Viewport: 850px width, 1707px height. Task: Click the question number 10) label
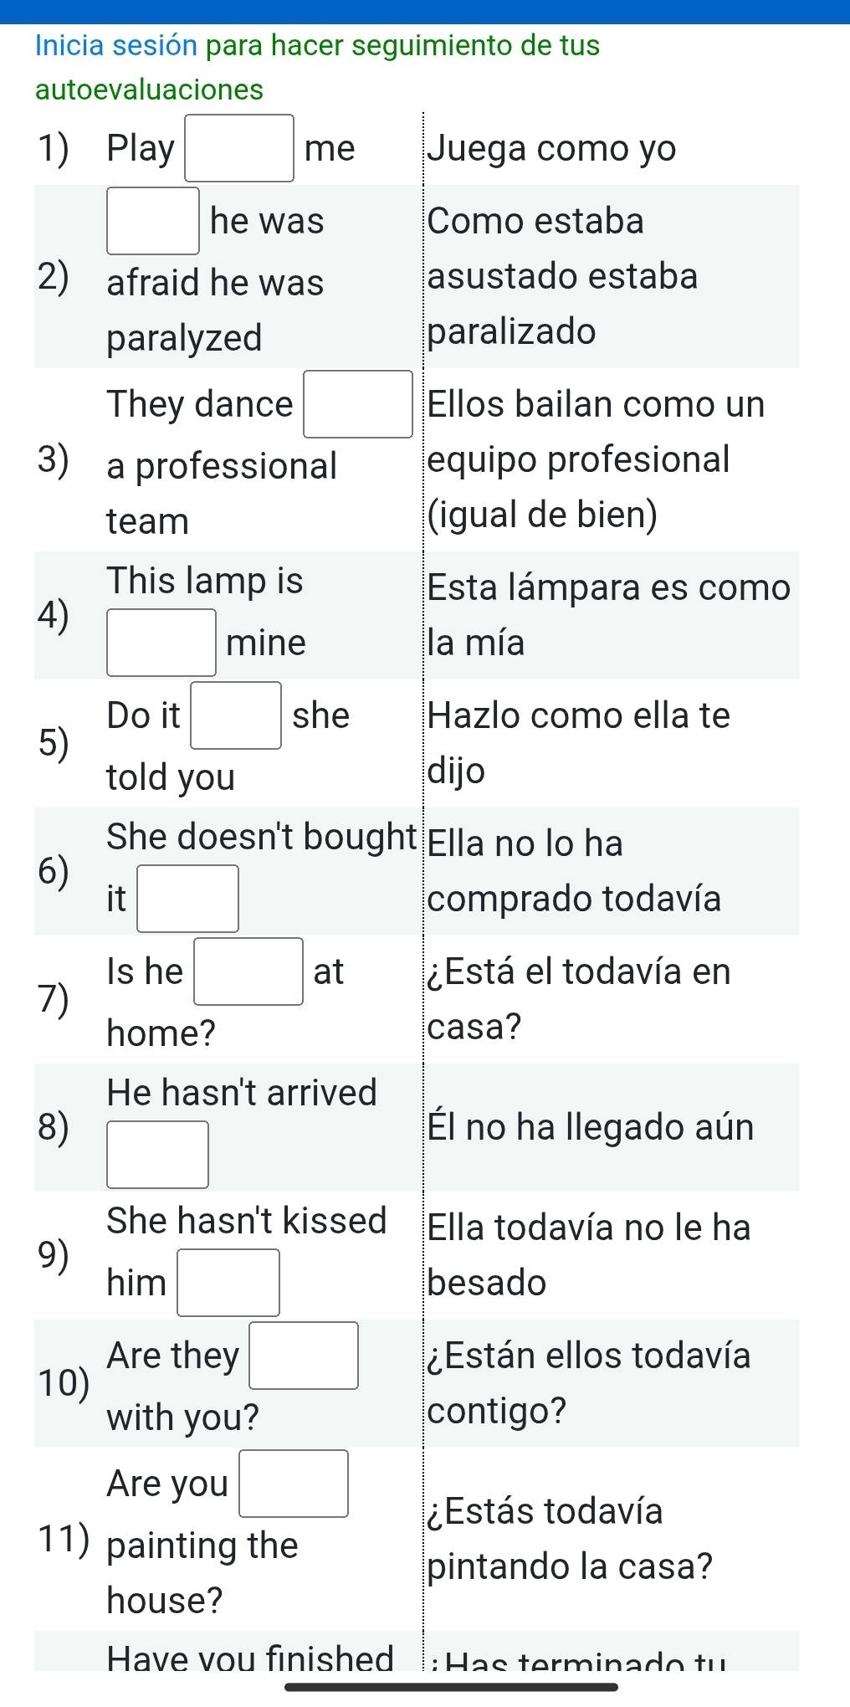coord(64,1383)
